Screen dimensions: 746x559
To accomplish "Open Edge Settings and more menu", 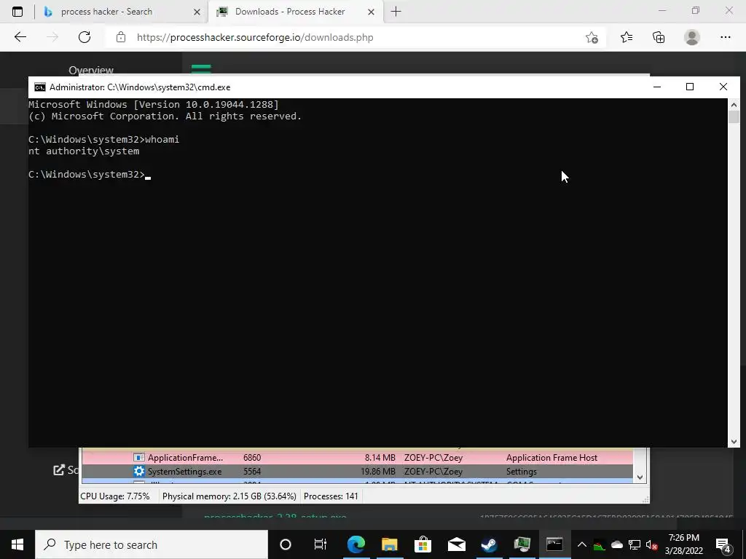I will [x=725, y=37].
